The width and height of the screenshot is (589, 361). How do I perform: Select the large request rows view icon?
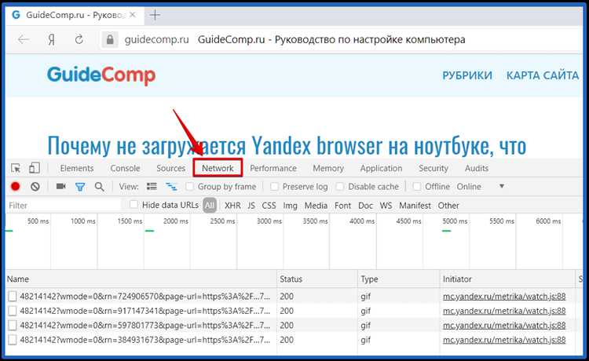pos(152,187)
